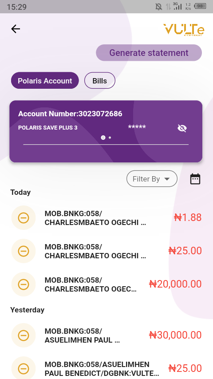Select the first account card page dot
This screenshot has width=213, height=379.
(103, 138)
